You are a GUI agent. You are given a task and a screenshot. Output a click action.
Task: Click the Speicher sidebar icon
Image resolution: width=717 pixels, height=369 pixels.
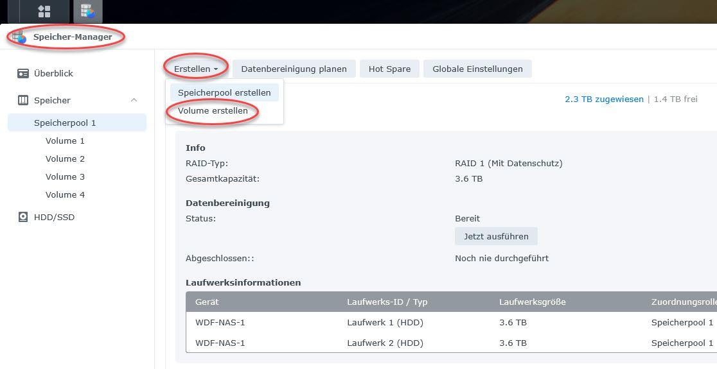[x=23, y=100]
